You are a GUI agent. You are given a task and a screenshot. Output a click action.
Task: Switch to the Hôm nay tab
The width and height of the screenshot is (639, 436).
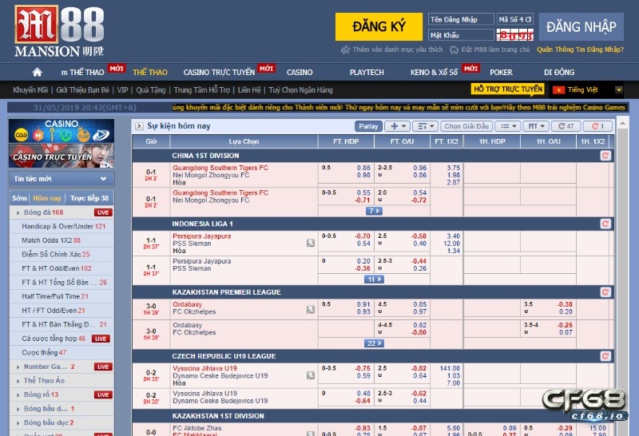[x=46, y=199]
